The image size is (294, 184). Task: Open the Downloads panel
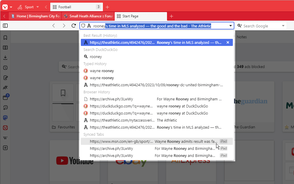click(x=5, y=58)
